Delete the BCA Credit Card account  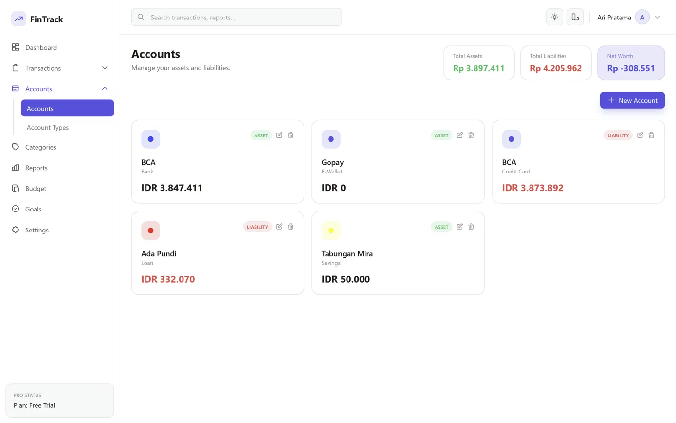(x=651, y=135)
